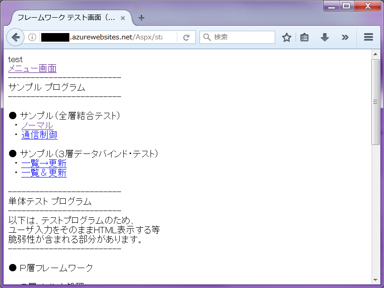Show bookmarks list icon

point(304,38)
